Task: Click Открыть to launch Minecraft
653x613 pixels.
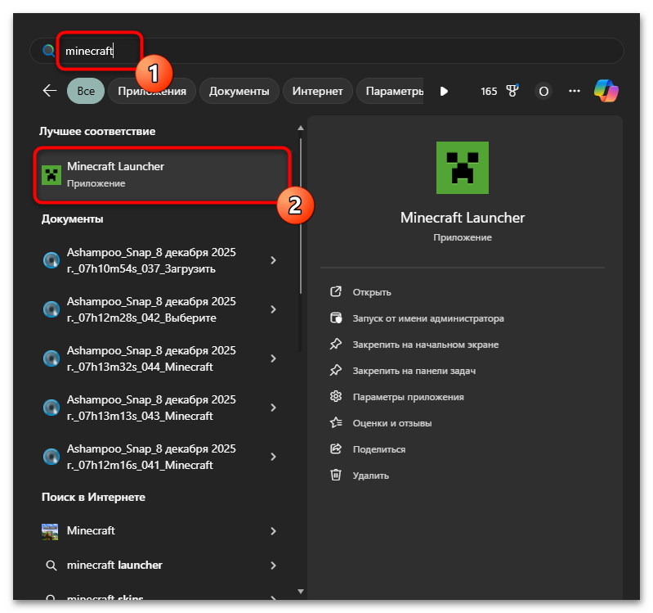Action: point(372,292)
